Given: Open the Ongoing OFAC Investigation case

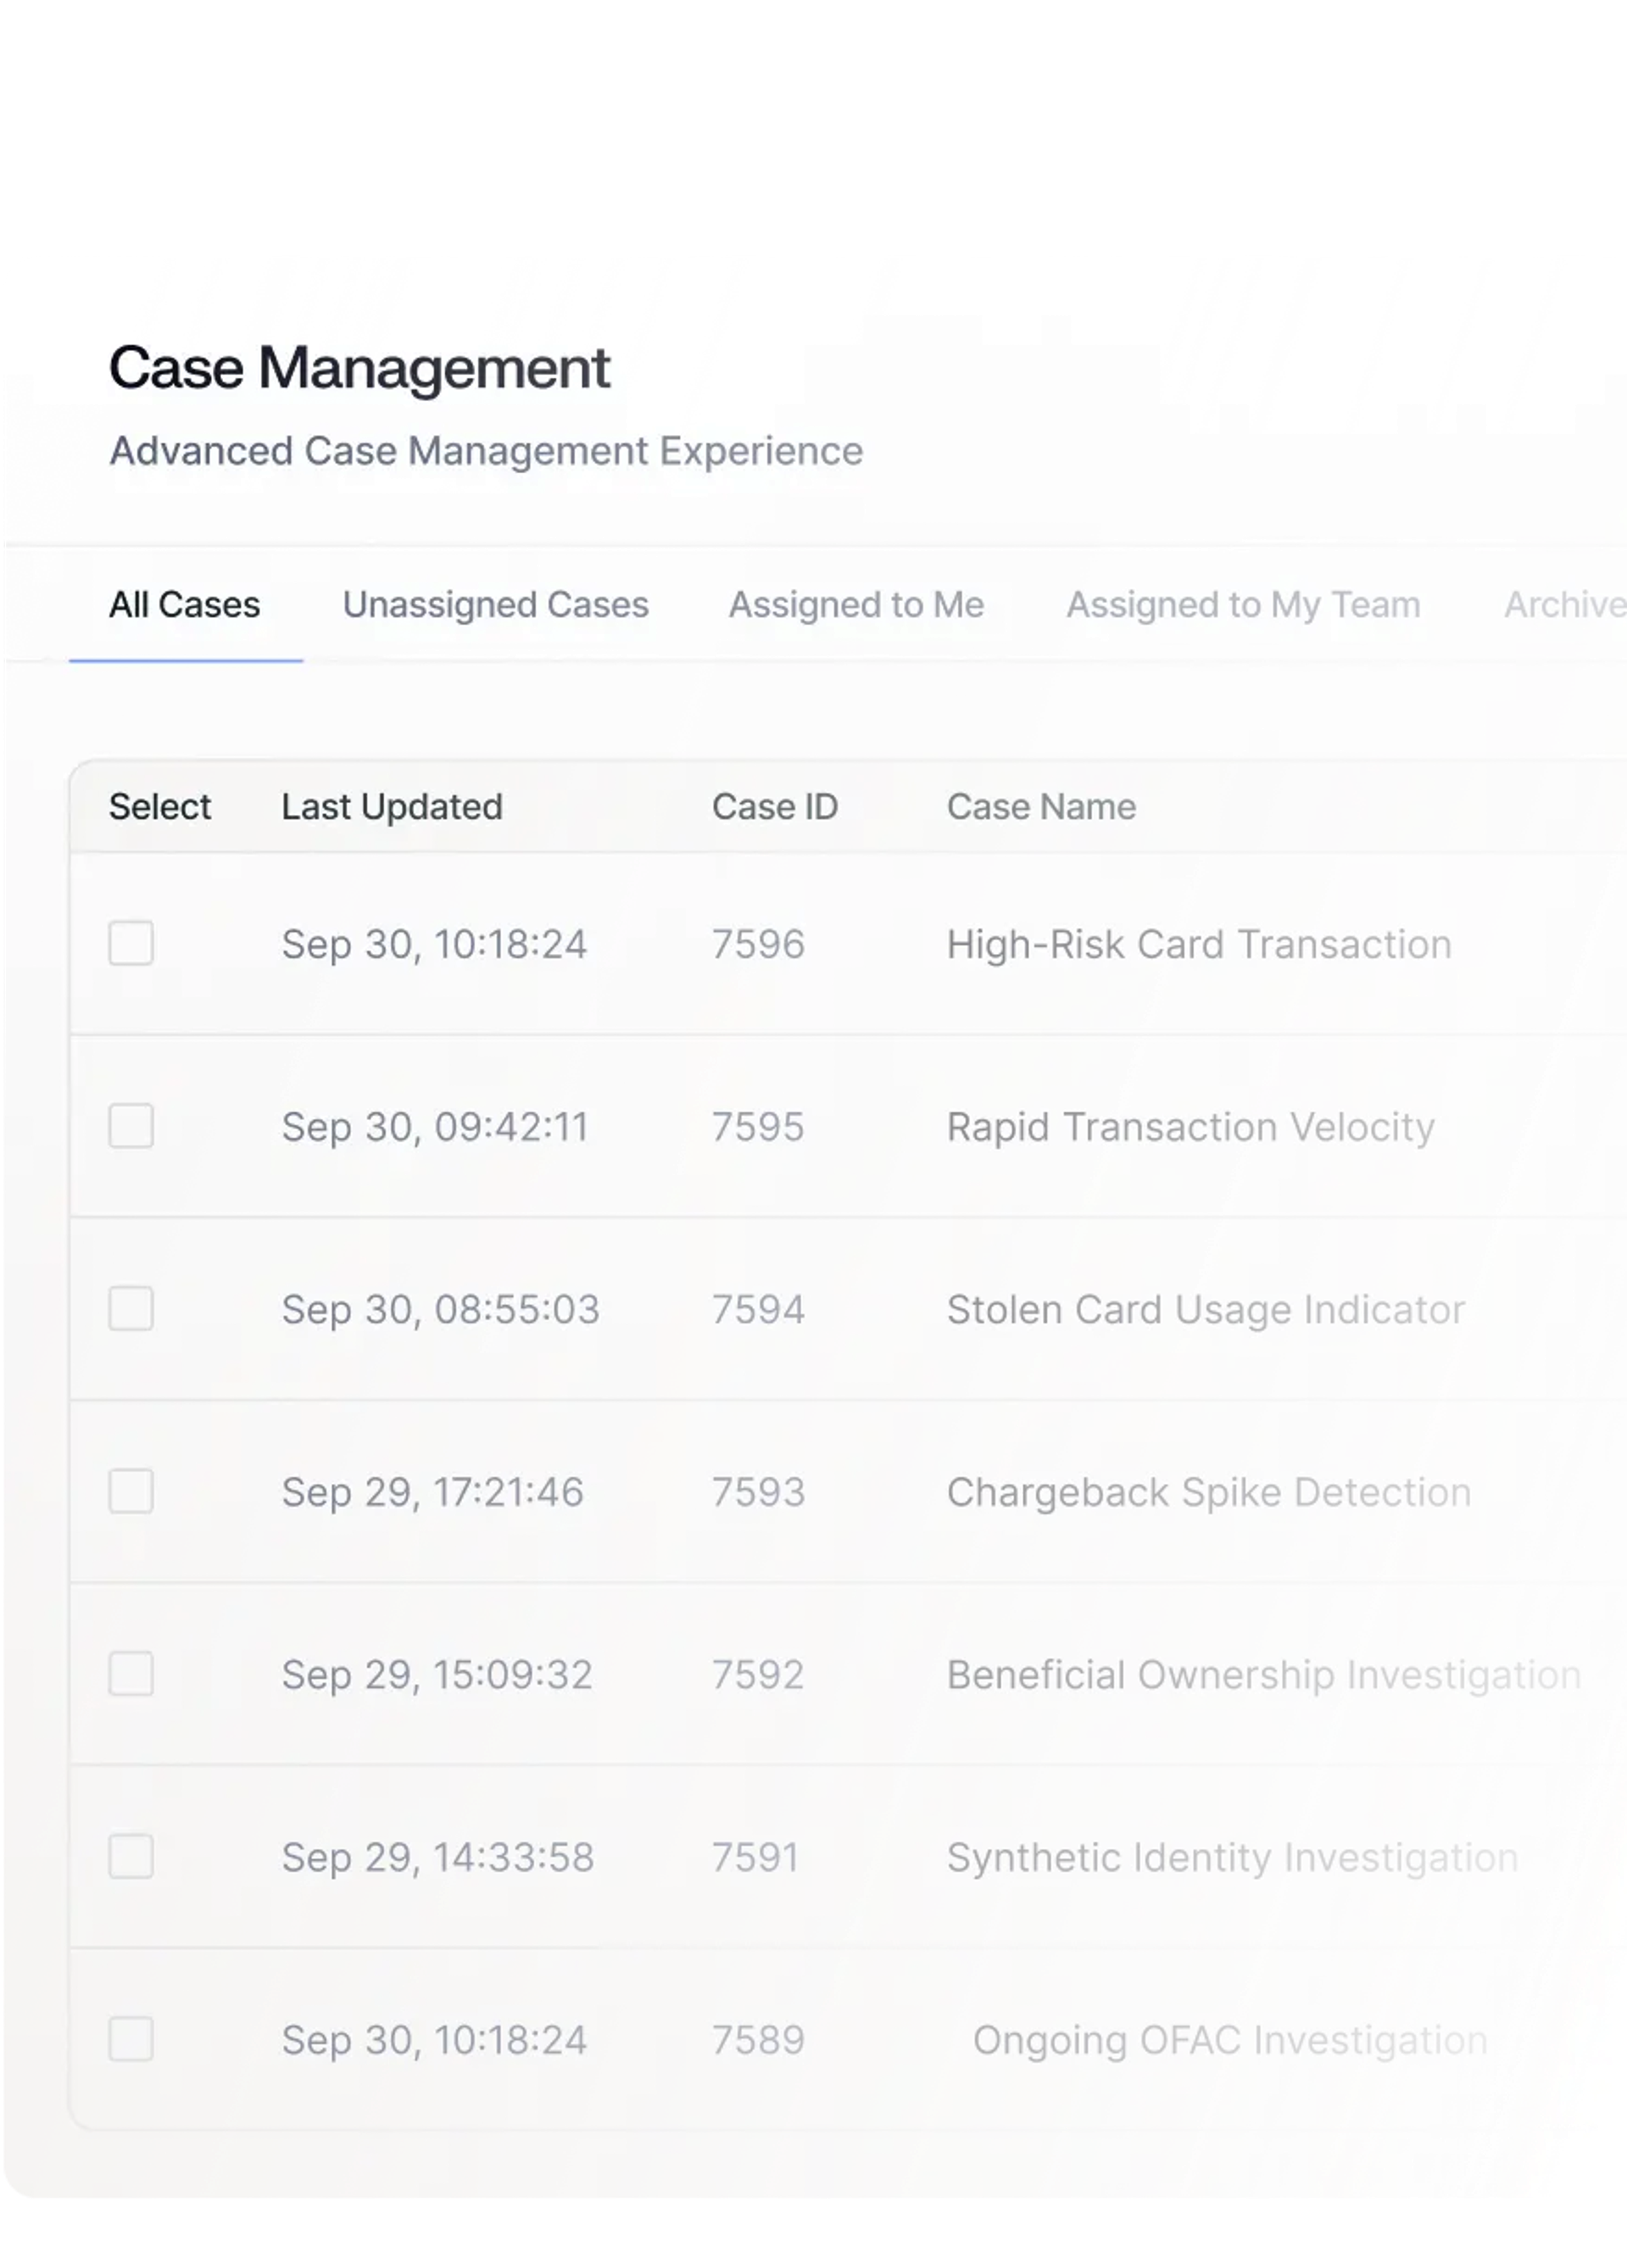Looking at the screenshot, I should click(1230, 2040).
